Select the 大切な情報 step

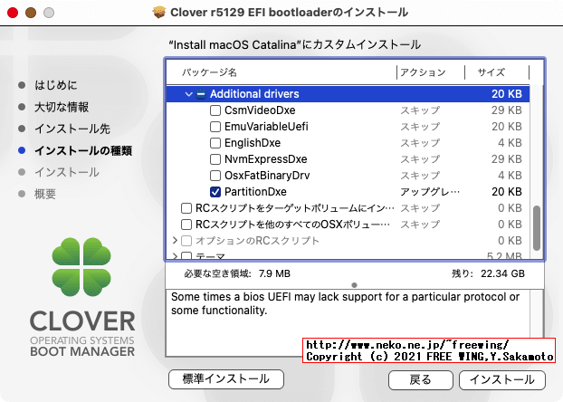(62, 107)
